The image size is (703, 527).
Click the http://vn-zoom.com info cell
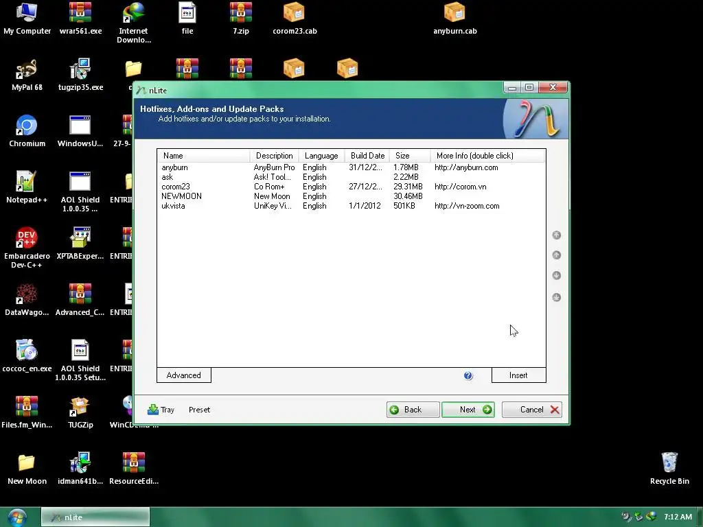[x=467, y=206]
